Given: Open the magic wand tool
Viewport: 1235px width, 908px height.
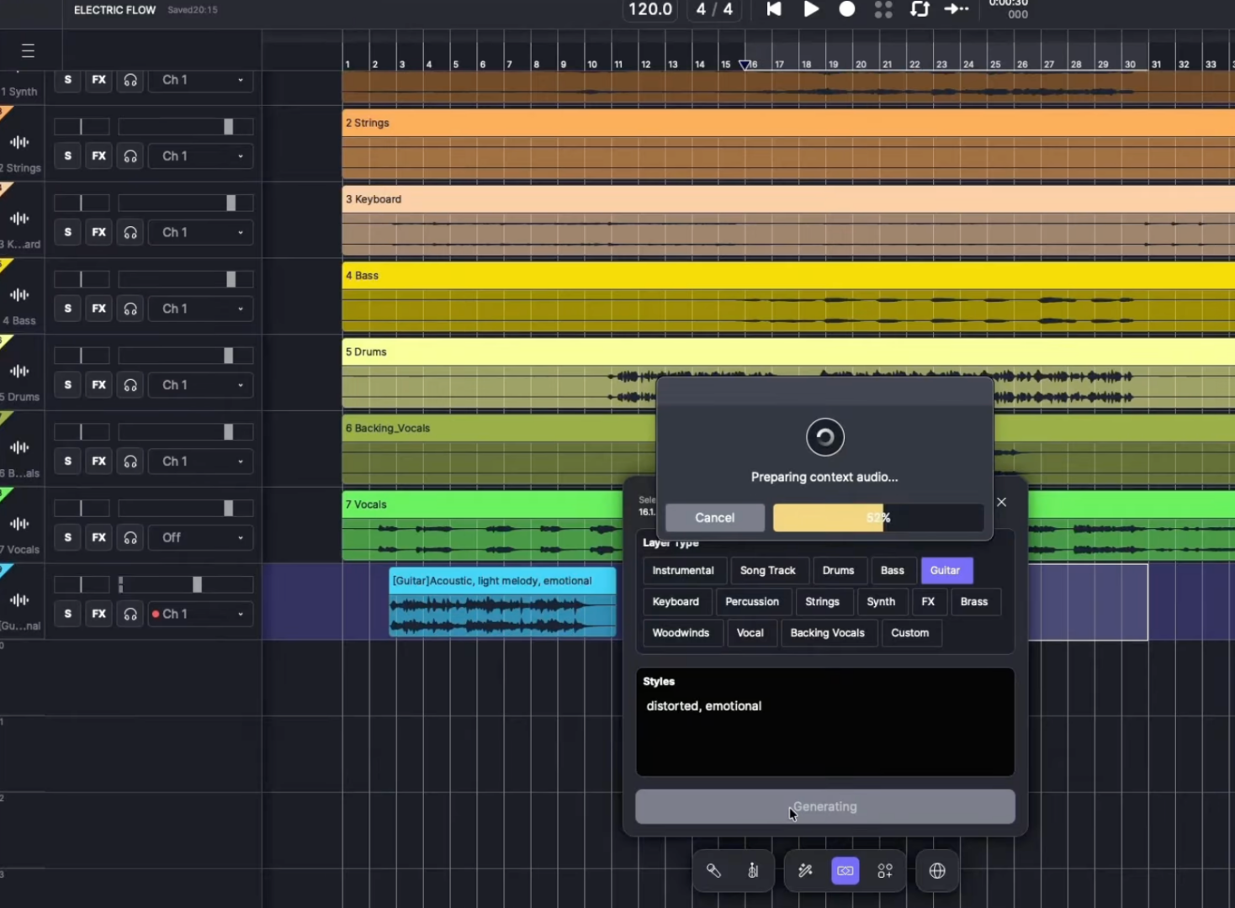Looking at the screenshot, I should [x=805, y=871].
